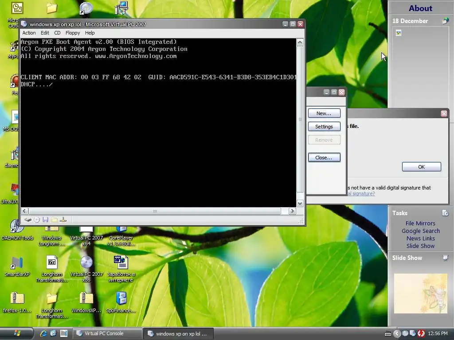Click the second quick launch browser icon
454x340 pixels.
point(53,333)
